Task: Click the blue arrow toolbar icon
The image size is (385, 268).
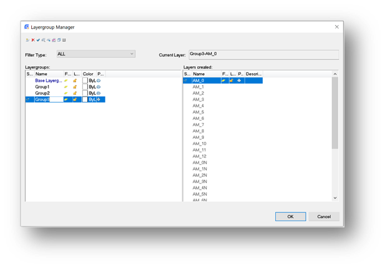Action: (49, 40)
